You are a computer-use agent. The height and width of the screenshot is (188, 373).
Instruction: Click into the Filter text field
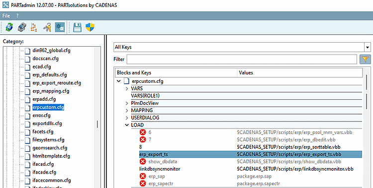coord(242,59)
